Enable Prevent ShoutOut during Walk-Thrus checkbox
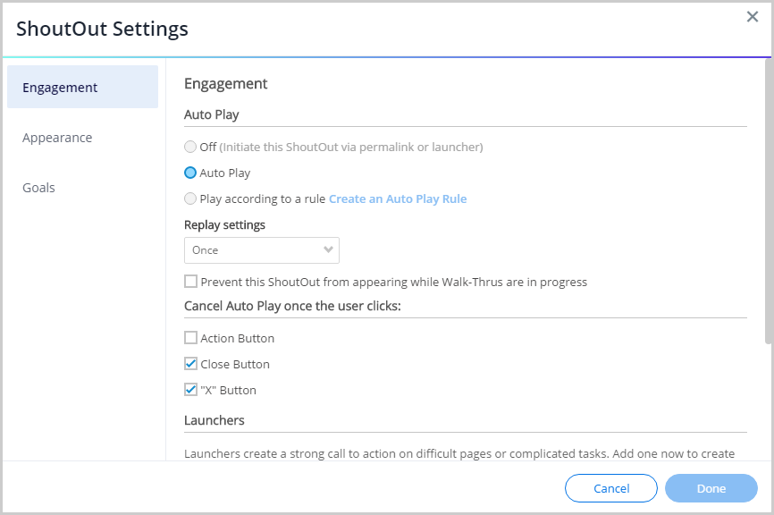Viewport: 774px width, 515px height. pyautogui.click(x=190, y=282)
